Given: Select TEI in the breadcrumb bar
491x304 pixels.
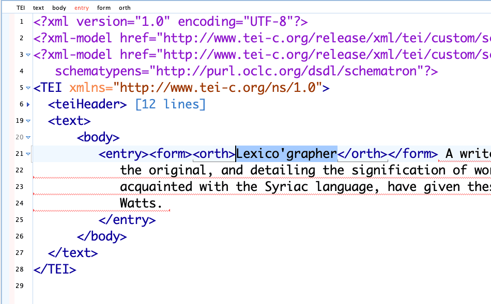Looking at the screenshot, I should [x=21, y=8].
